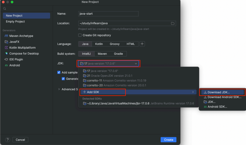This screenshot has width=246, height=145.
Task: Select Kotlin Multiplatform generator
Action: tap(26, 48)
